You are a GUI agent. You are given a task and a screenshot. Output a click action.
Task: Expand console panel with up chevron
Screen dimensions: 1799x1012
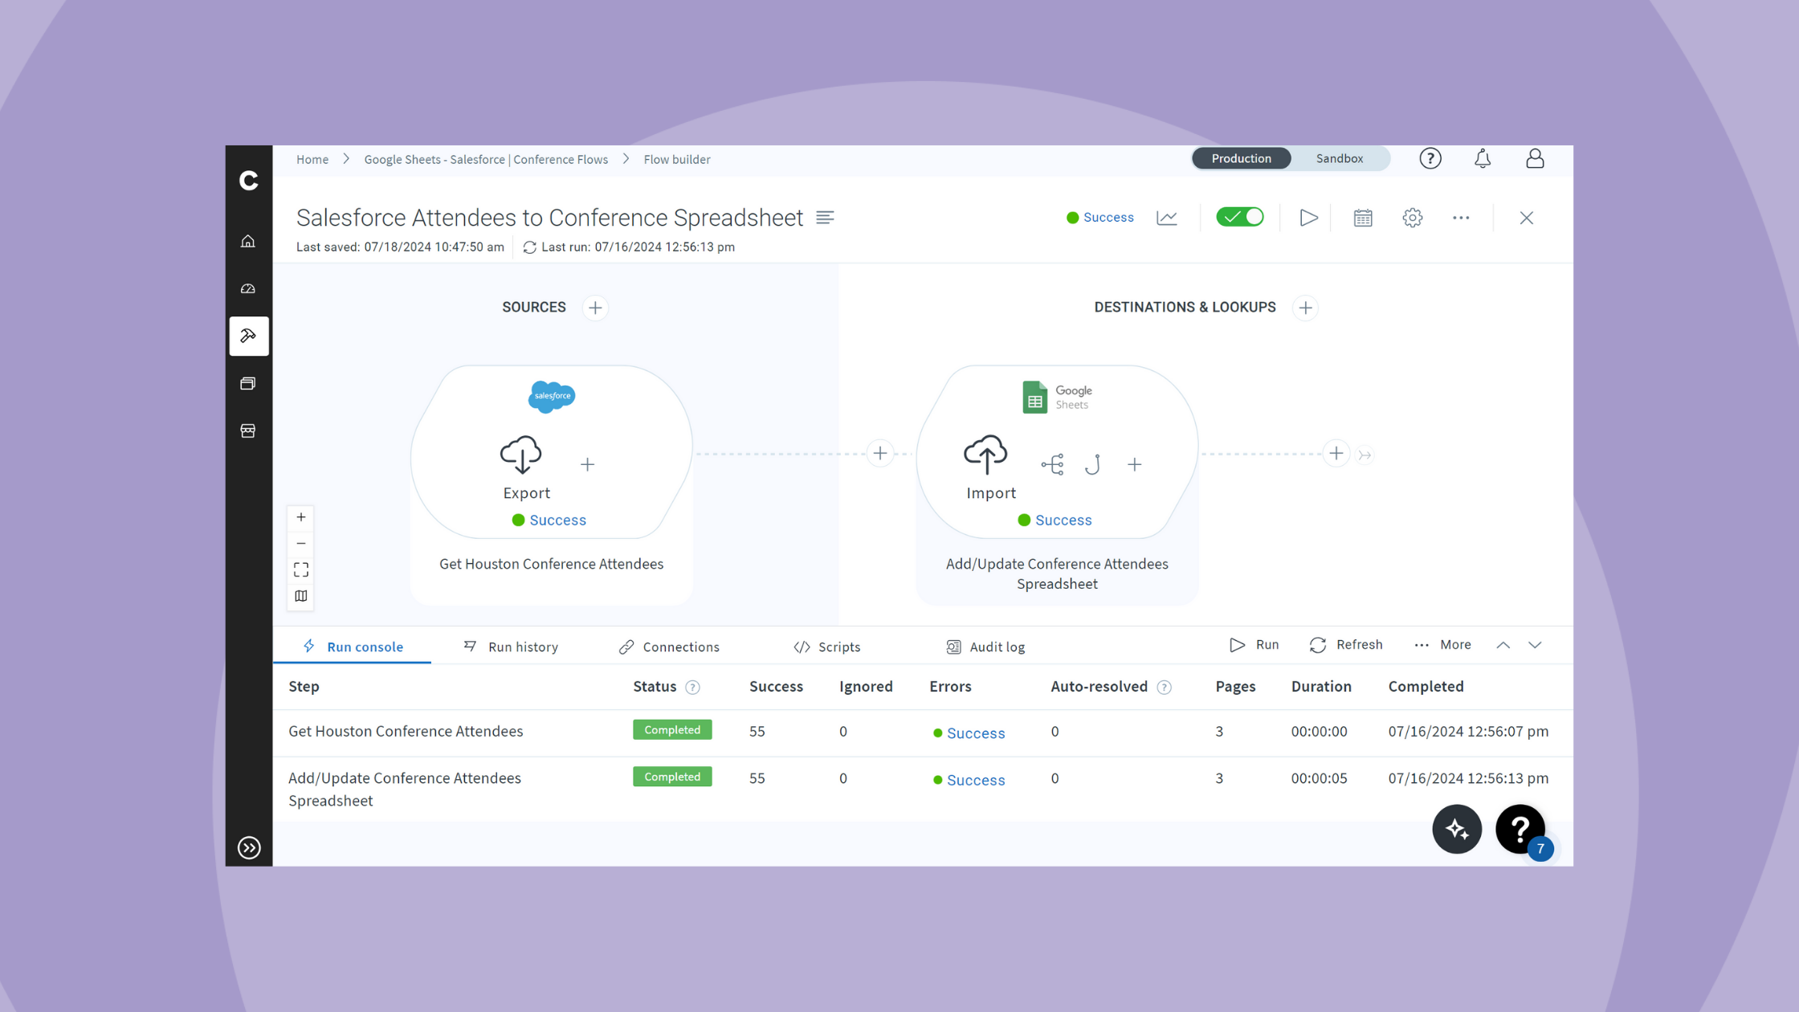coord(1503,645)
